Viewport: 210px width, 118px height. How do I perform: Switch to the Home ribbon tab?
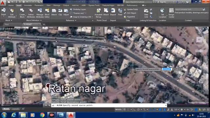11,5
